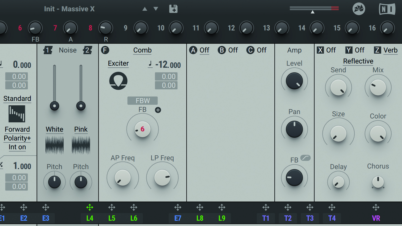Toggle stereo effect Z on/off
This screenshot has height=226, width=402.
coord(378,50)
